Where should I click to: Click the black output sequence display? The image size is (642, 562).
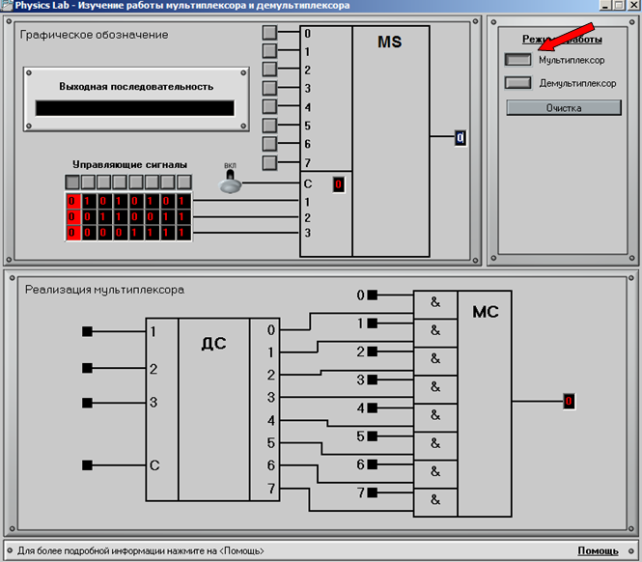pos(135,108)
